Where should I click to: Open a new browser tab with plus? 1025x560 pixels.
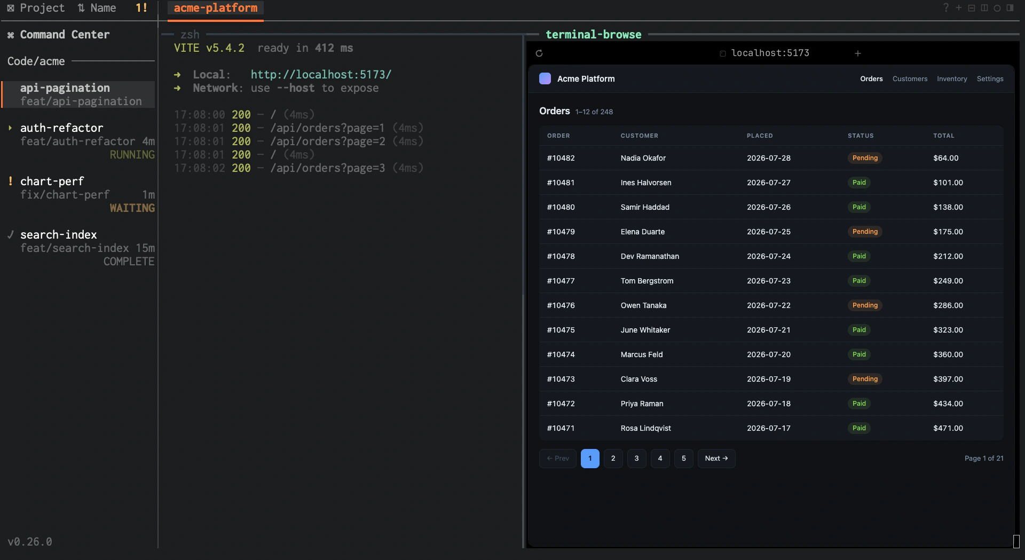point(858,53)
